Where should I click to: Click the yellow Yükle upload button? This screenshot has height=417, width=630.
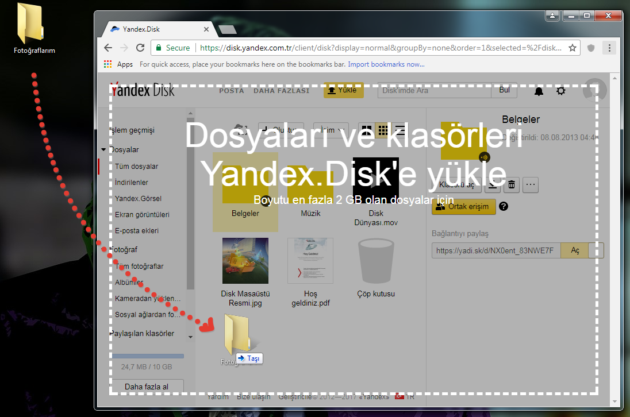[x=343, y=90]
